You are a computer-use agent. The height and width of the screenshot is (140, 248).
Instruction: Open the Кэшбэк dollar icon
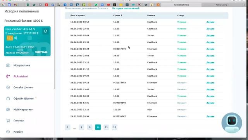[x=8, y=131]
